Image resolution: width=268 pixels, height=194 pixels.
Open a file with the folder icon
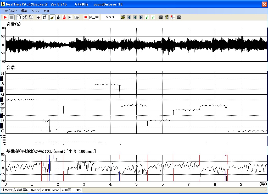tap(123, 17)
